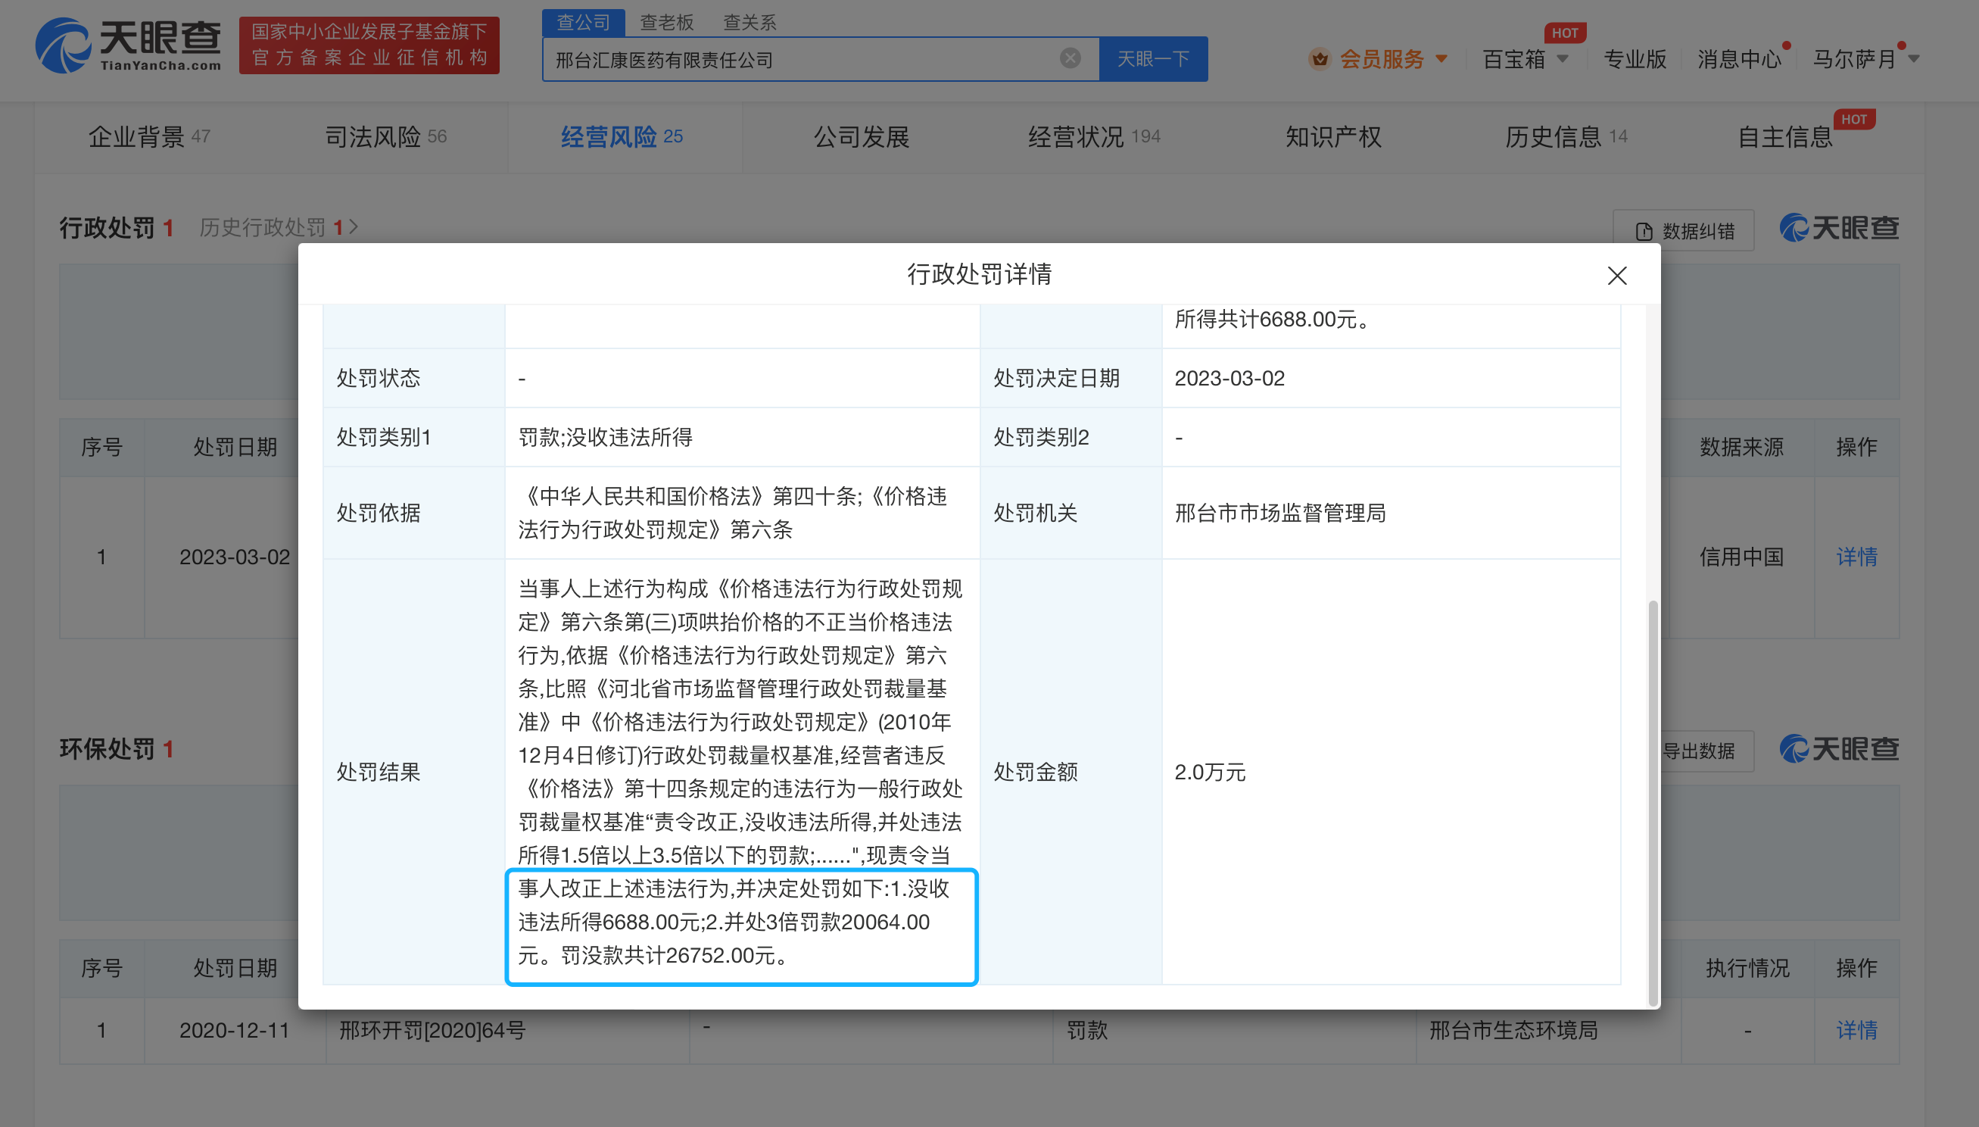
Task: Expand the 会员服务 dropdown arrow
Action: coord(1441,59)
